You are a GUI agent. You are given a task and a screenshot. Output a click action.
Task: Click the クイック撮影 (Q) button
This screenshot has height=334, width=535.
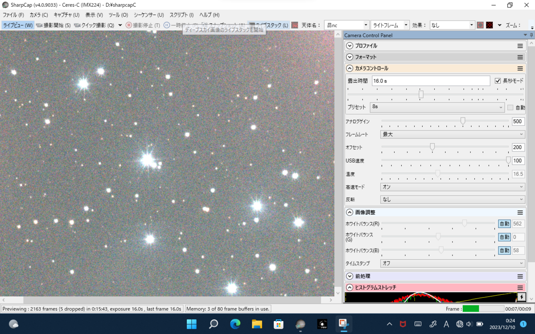[x=95, y=25]
